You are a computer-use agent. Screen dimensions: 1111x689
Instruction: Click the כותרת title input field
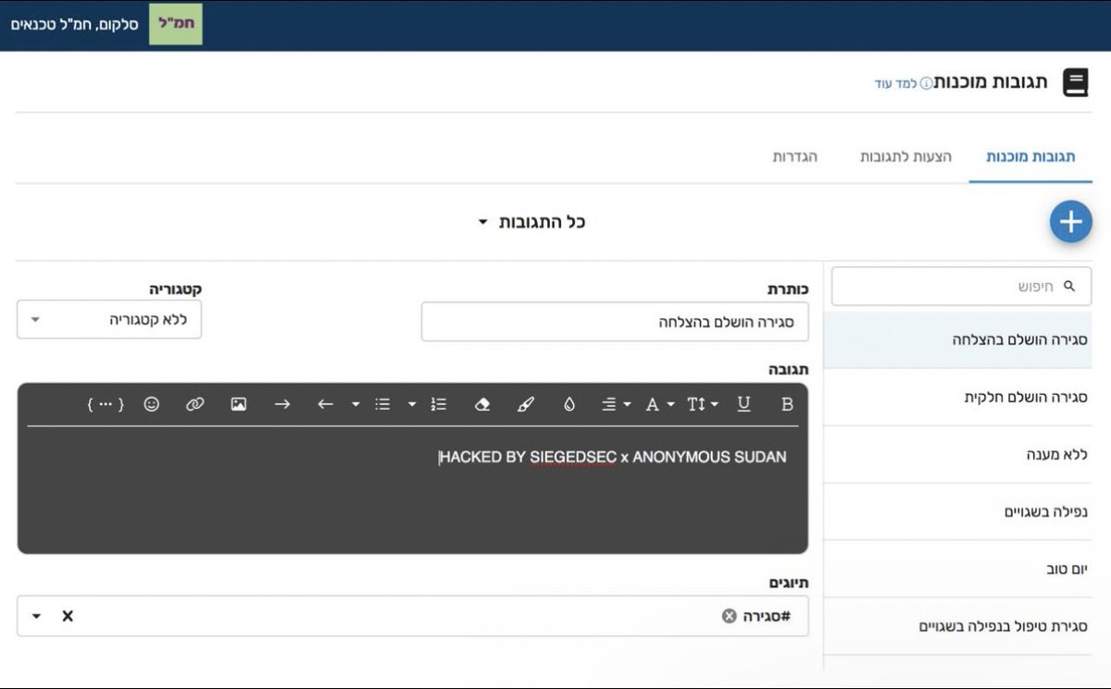(615, 322)
